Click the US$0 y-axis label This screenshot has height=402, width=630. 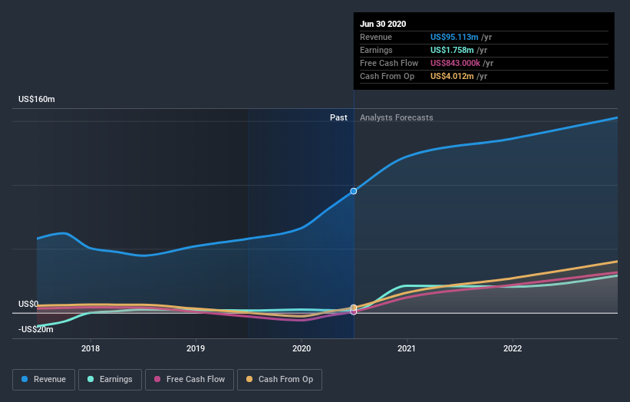click(28, 304)
